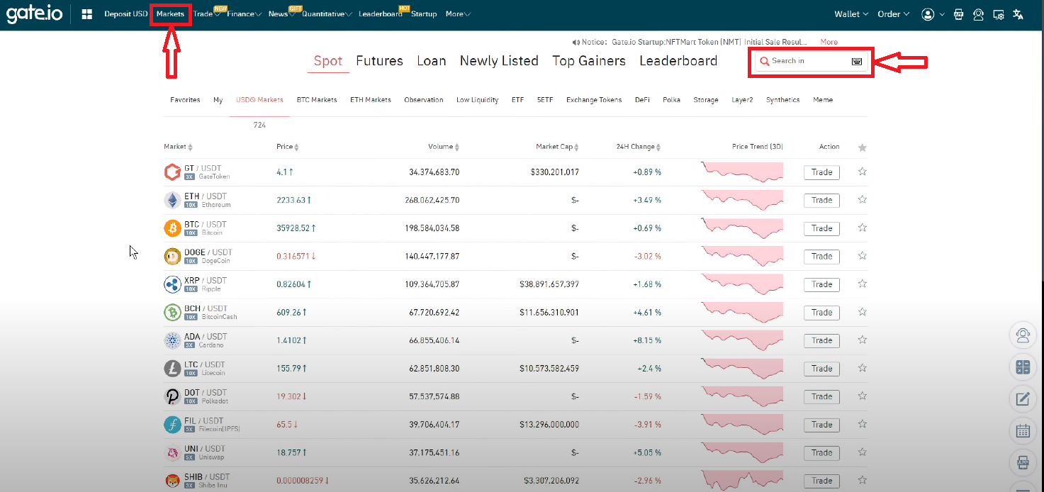Favorite the ETH / USDT pair star
The image size is (1044, 492).
(863, 200)
